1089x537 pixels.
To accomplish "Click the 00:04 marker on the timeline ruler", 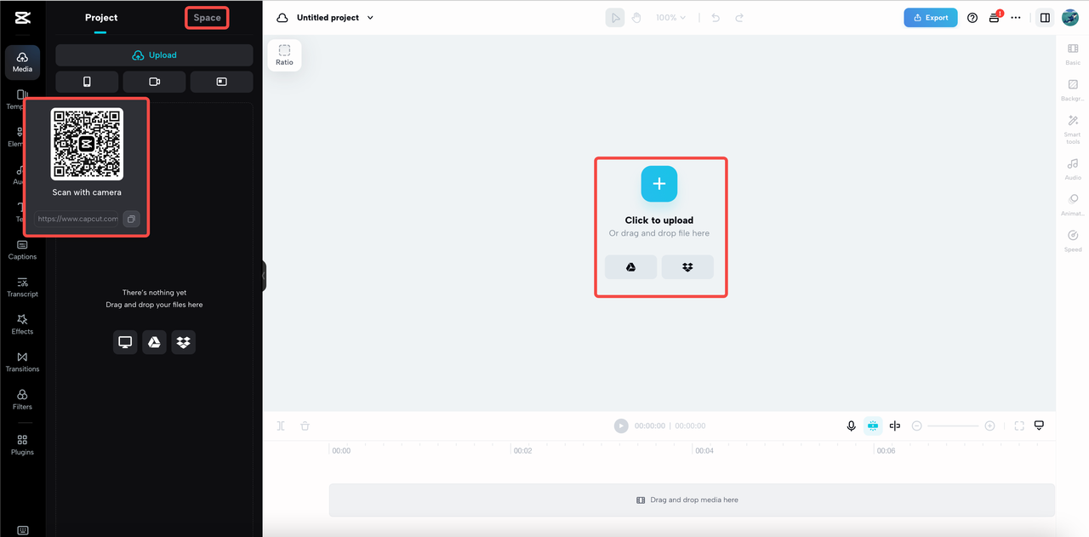I will click(704, 451).
